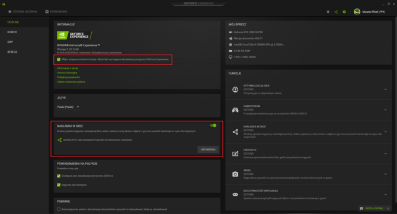Open Umowa licencyjna link
The height and width of the screenshot is (214, 397).
click(67, 73)
